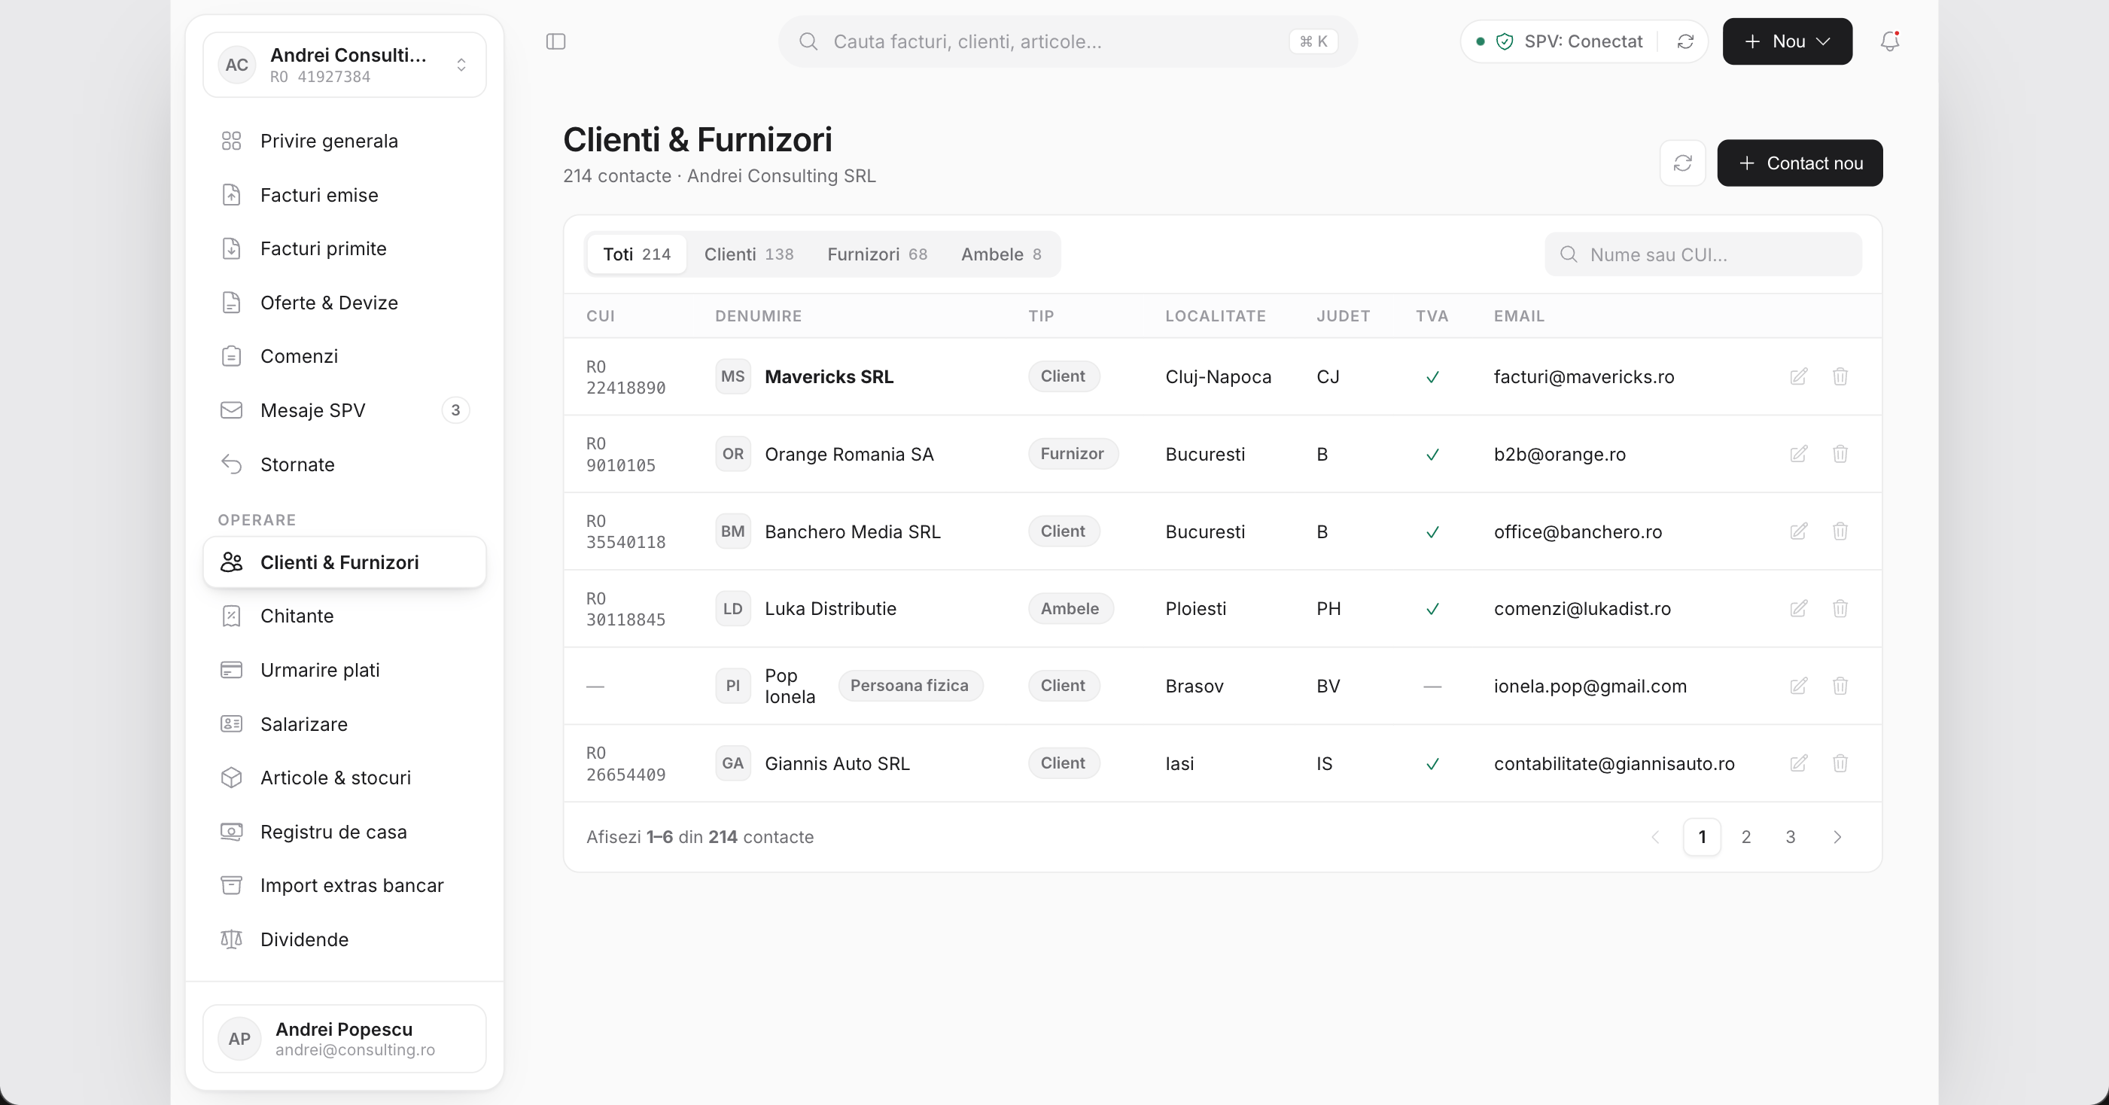Open Registru de casa
2109x1105 pixels.
(x=345, y=832)
